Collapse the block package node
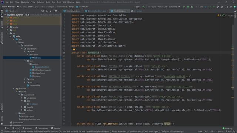The width and height of the screenshot is (237, 133). click(25, 52)
